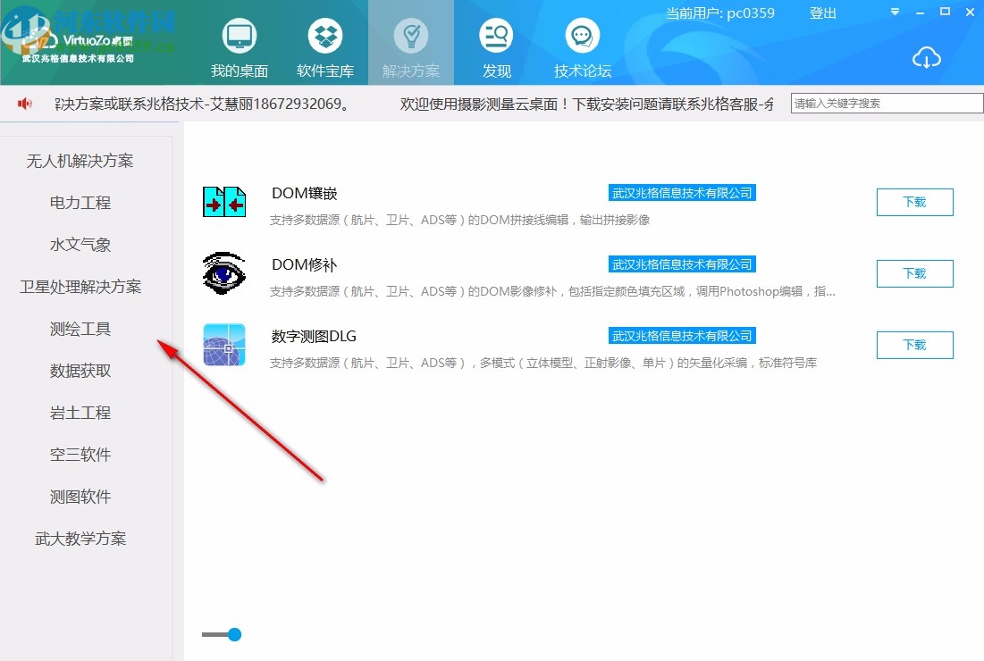The width and height of the screenshot is (984, 661).
Task: Select 测绘工具 in the sidebar
Action: [79, 329]
